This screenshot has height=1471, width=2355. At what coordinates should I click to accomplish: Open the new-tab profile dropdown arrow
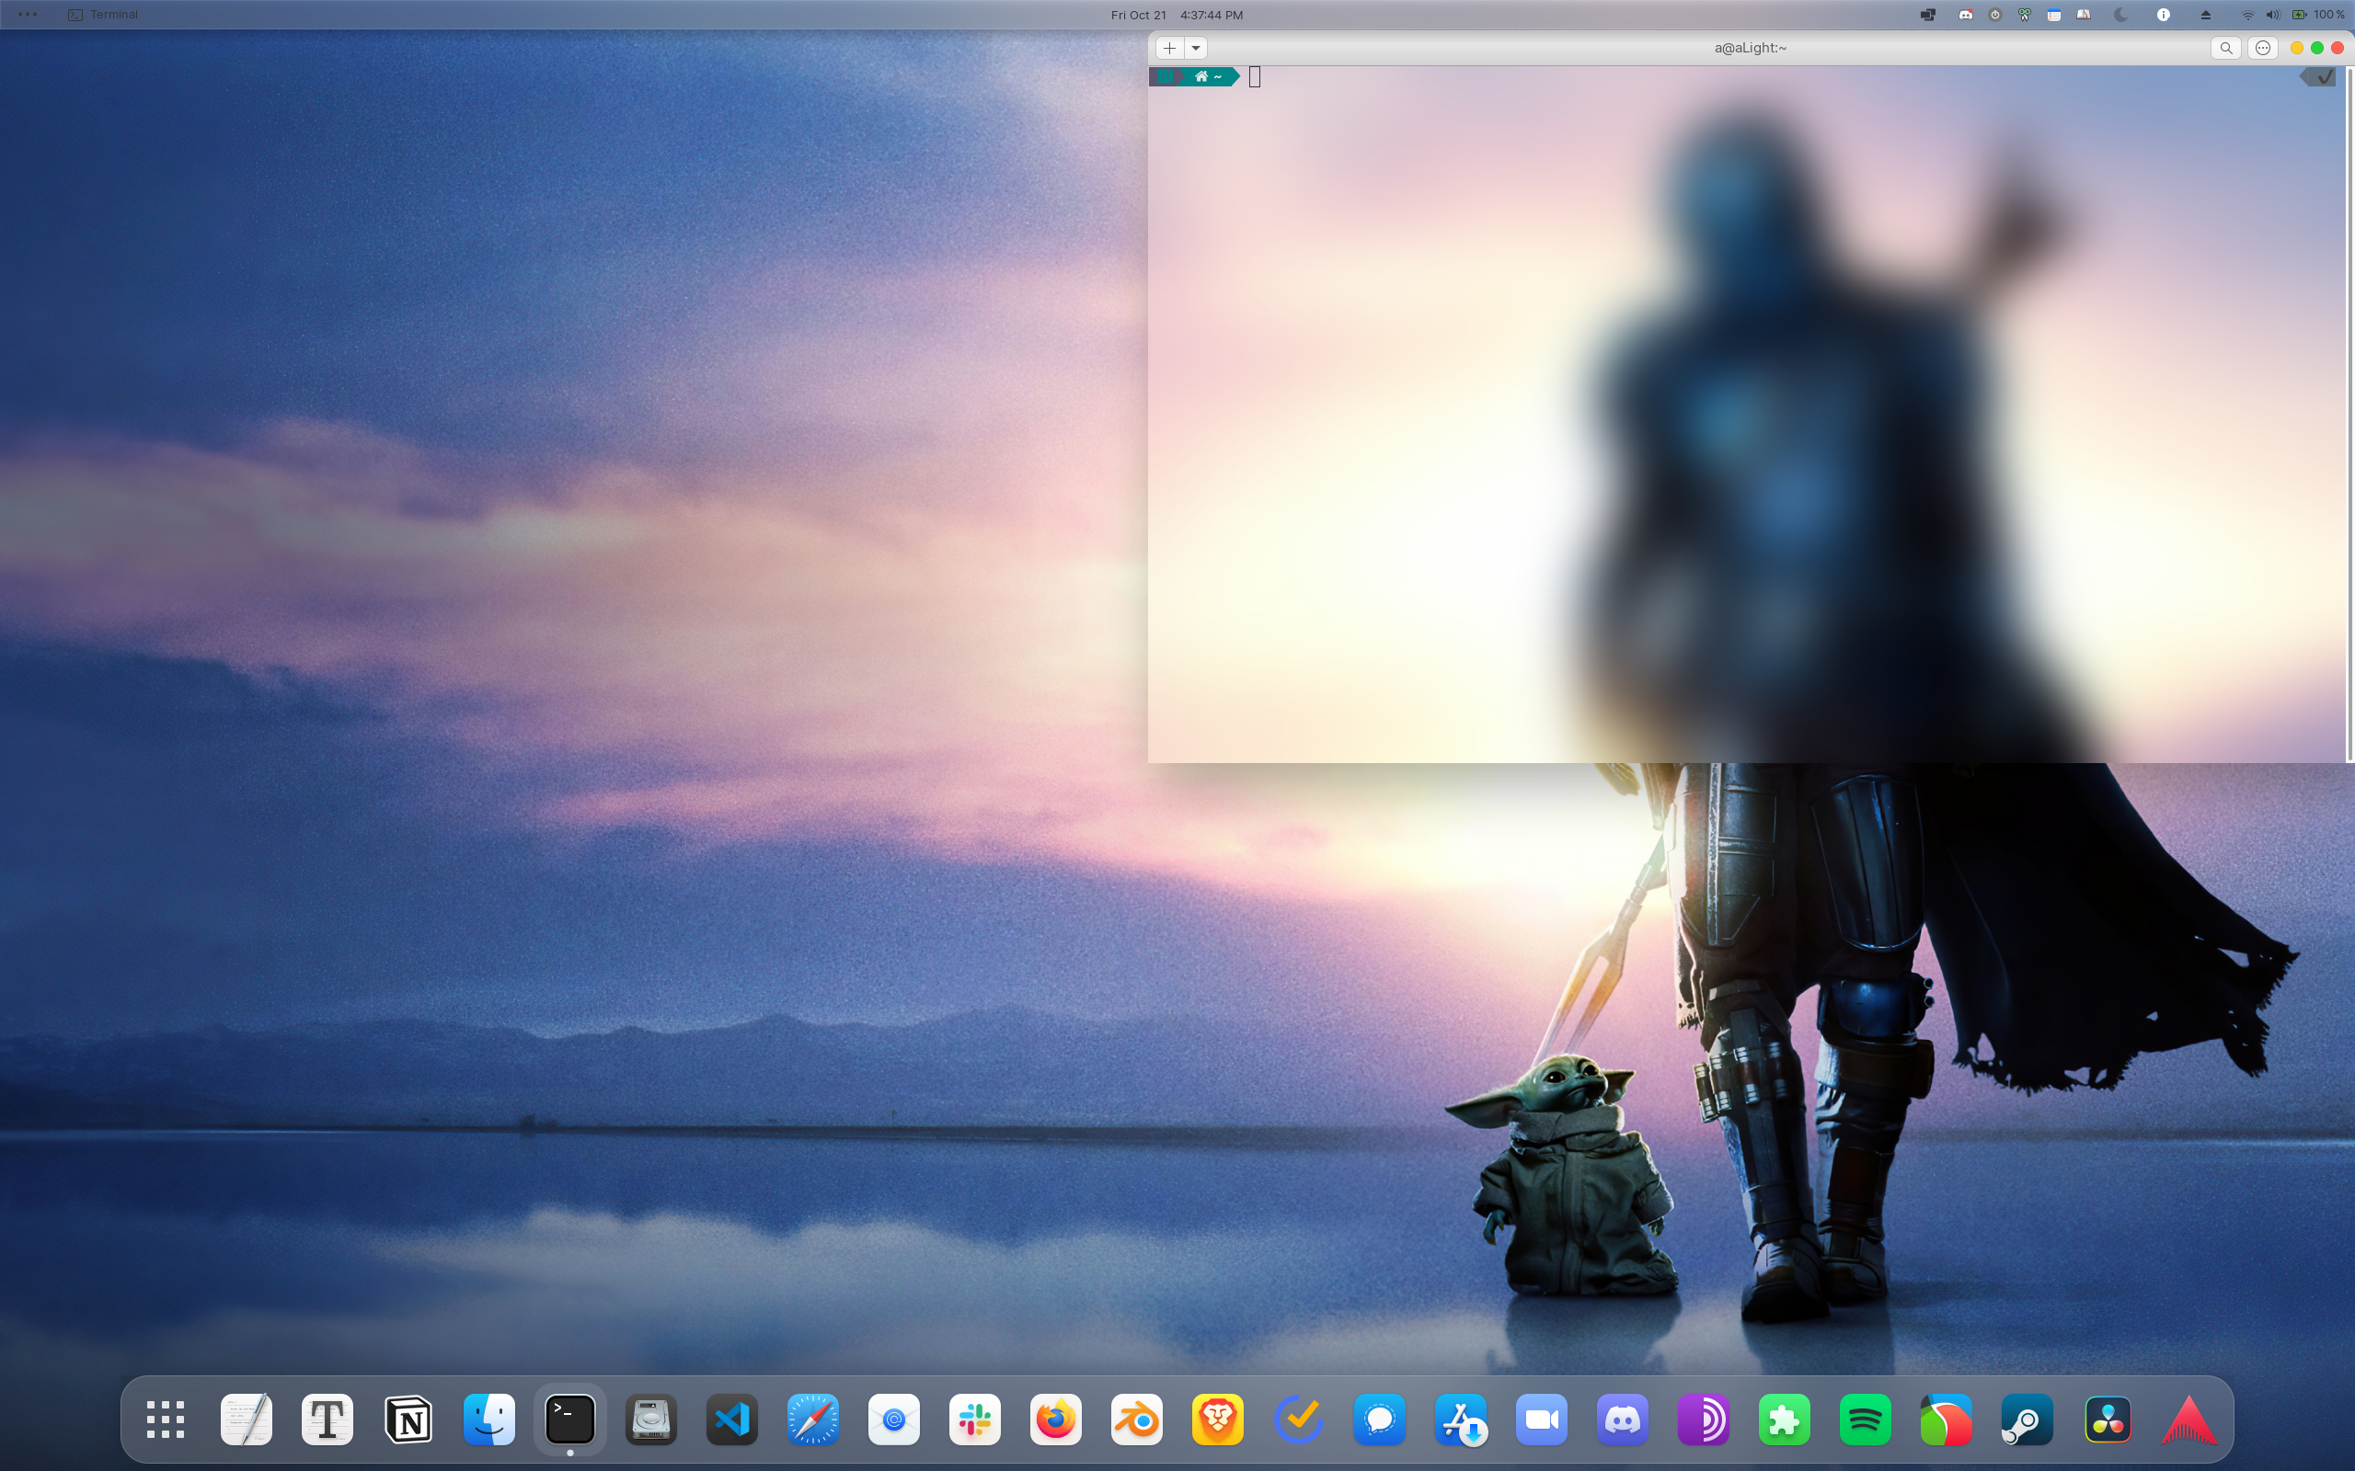coord(1195,47)
